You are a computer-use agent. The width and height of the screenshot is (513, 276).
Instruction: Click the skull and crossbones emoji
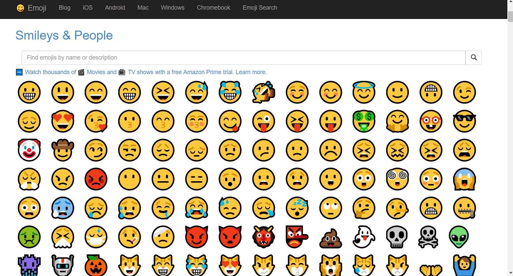click(428, 237)
